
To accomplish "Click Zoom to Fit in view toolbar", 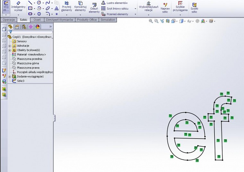I will (x=151, y=21).
